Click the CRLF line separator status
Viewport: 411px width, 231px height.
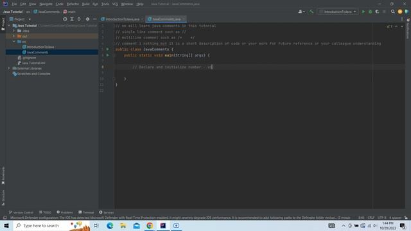371,218
